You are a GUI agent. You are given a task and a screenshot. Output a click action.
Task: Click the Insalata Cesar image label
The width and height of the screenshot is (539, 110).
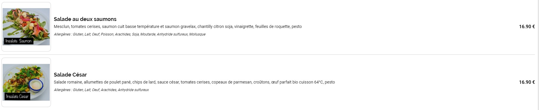click(17, 97)
